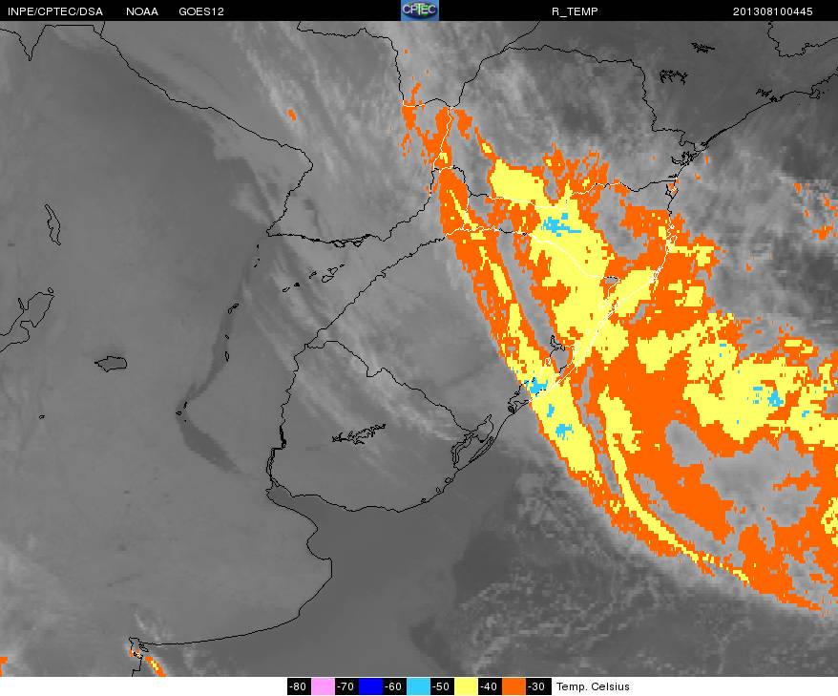Click the R_TEMP product label
Screen dimensions: 838x696
(575, 11)
